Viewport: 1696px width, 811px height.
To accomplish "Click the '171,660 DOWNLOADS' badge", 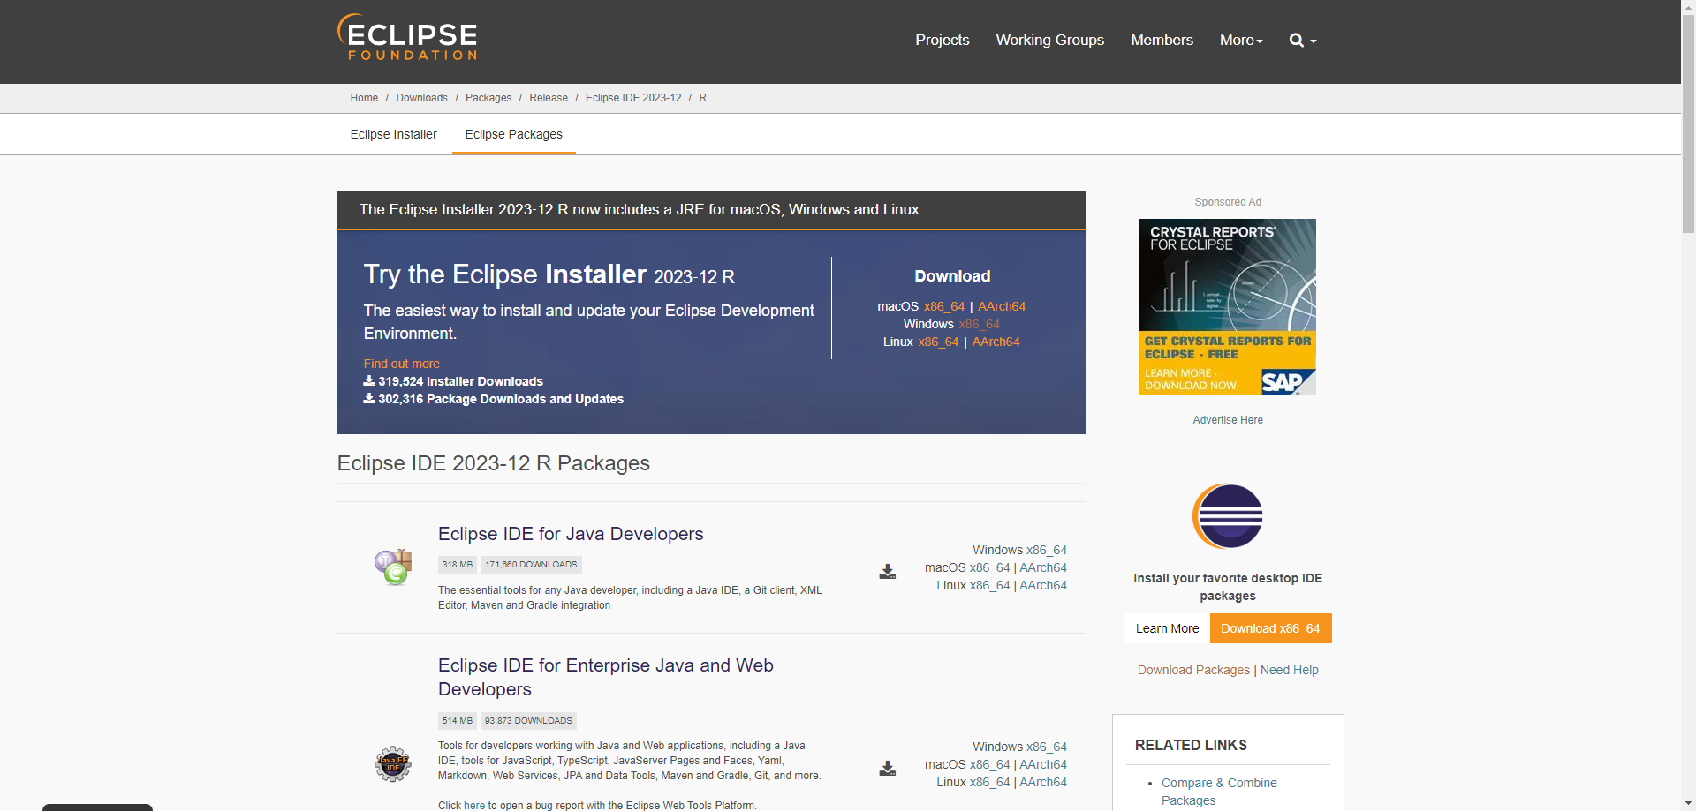I will click(x=531, y=565).
